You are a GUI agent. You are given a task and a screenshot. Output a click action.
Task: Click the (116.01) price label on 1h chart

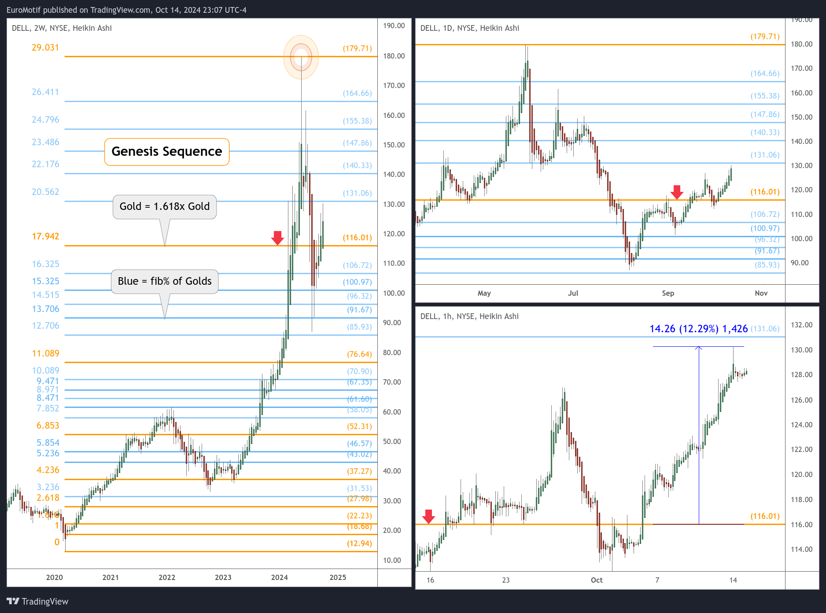[x=765, y=516]
